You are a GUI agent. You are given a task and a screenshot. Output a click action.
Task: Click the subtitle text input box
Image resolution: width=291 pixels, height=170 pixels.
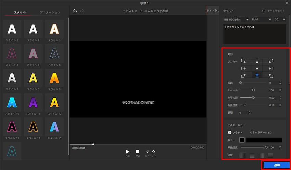pos(254,33)
